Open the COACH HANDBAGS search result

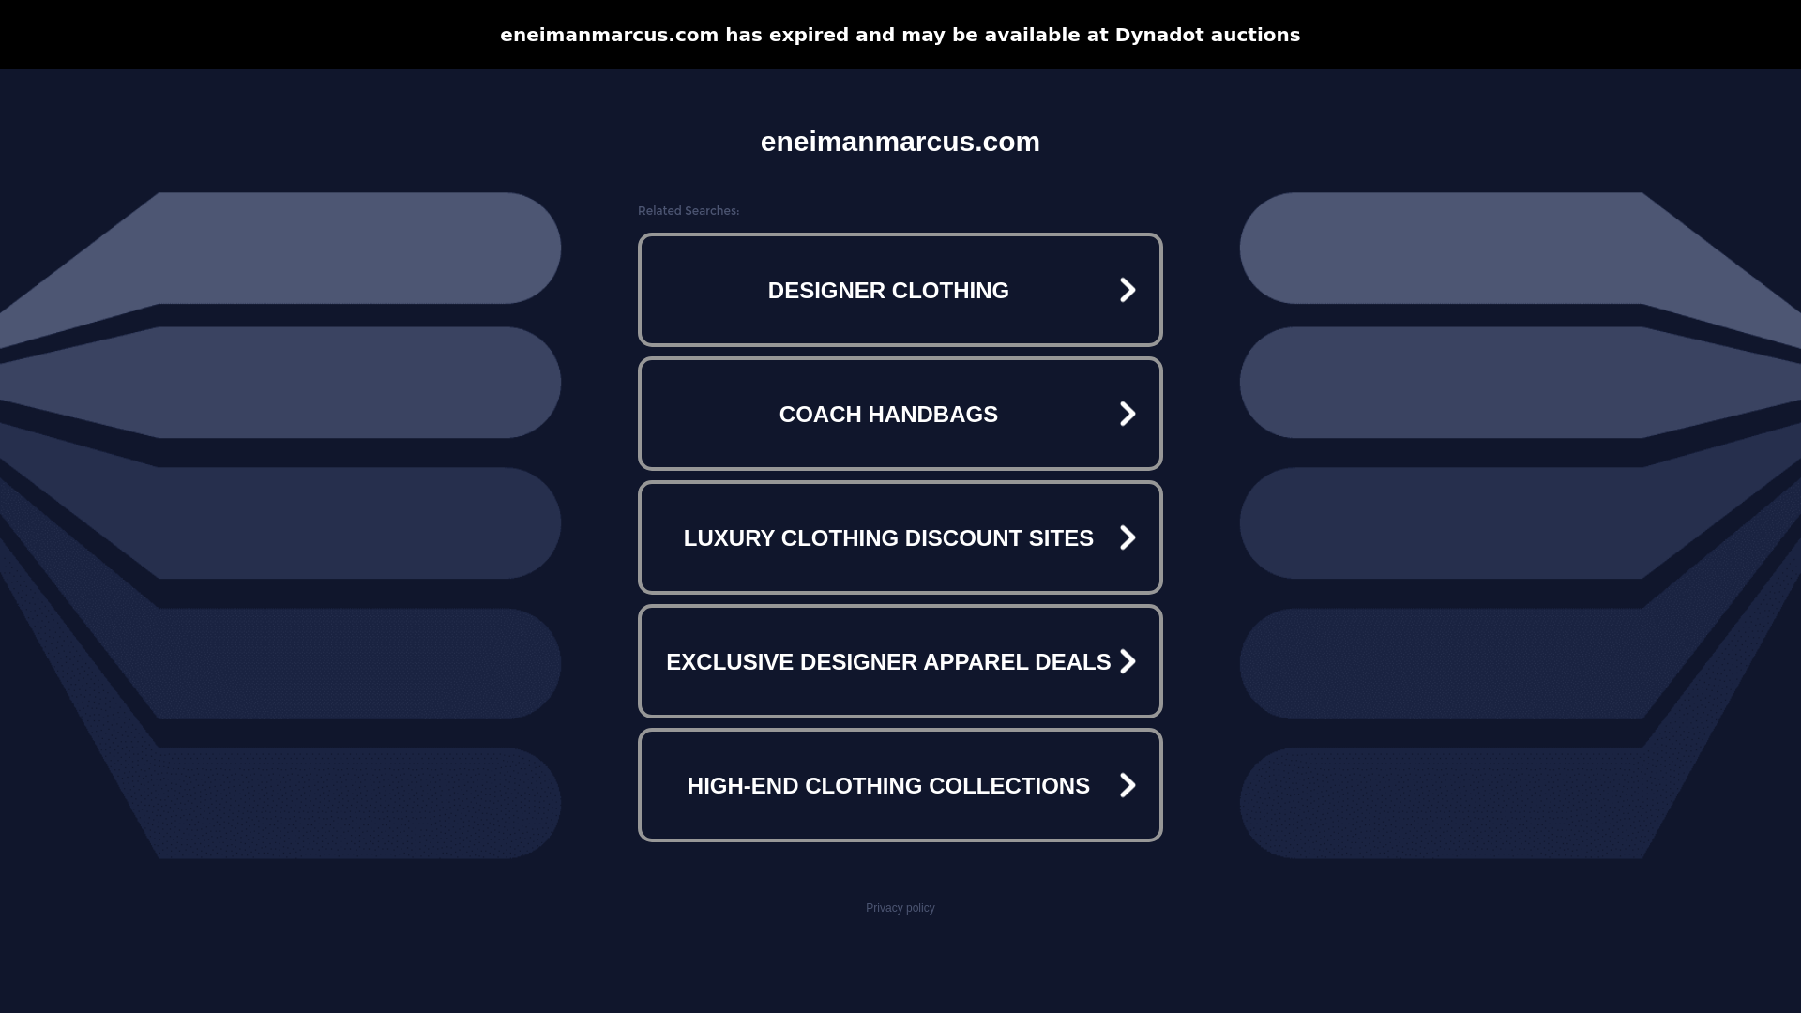point(900,414)
